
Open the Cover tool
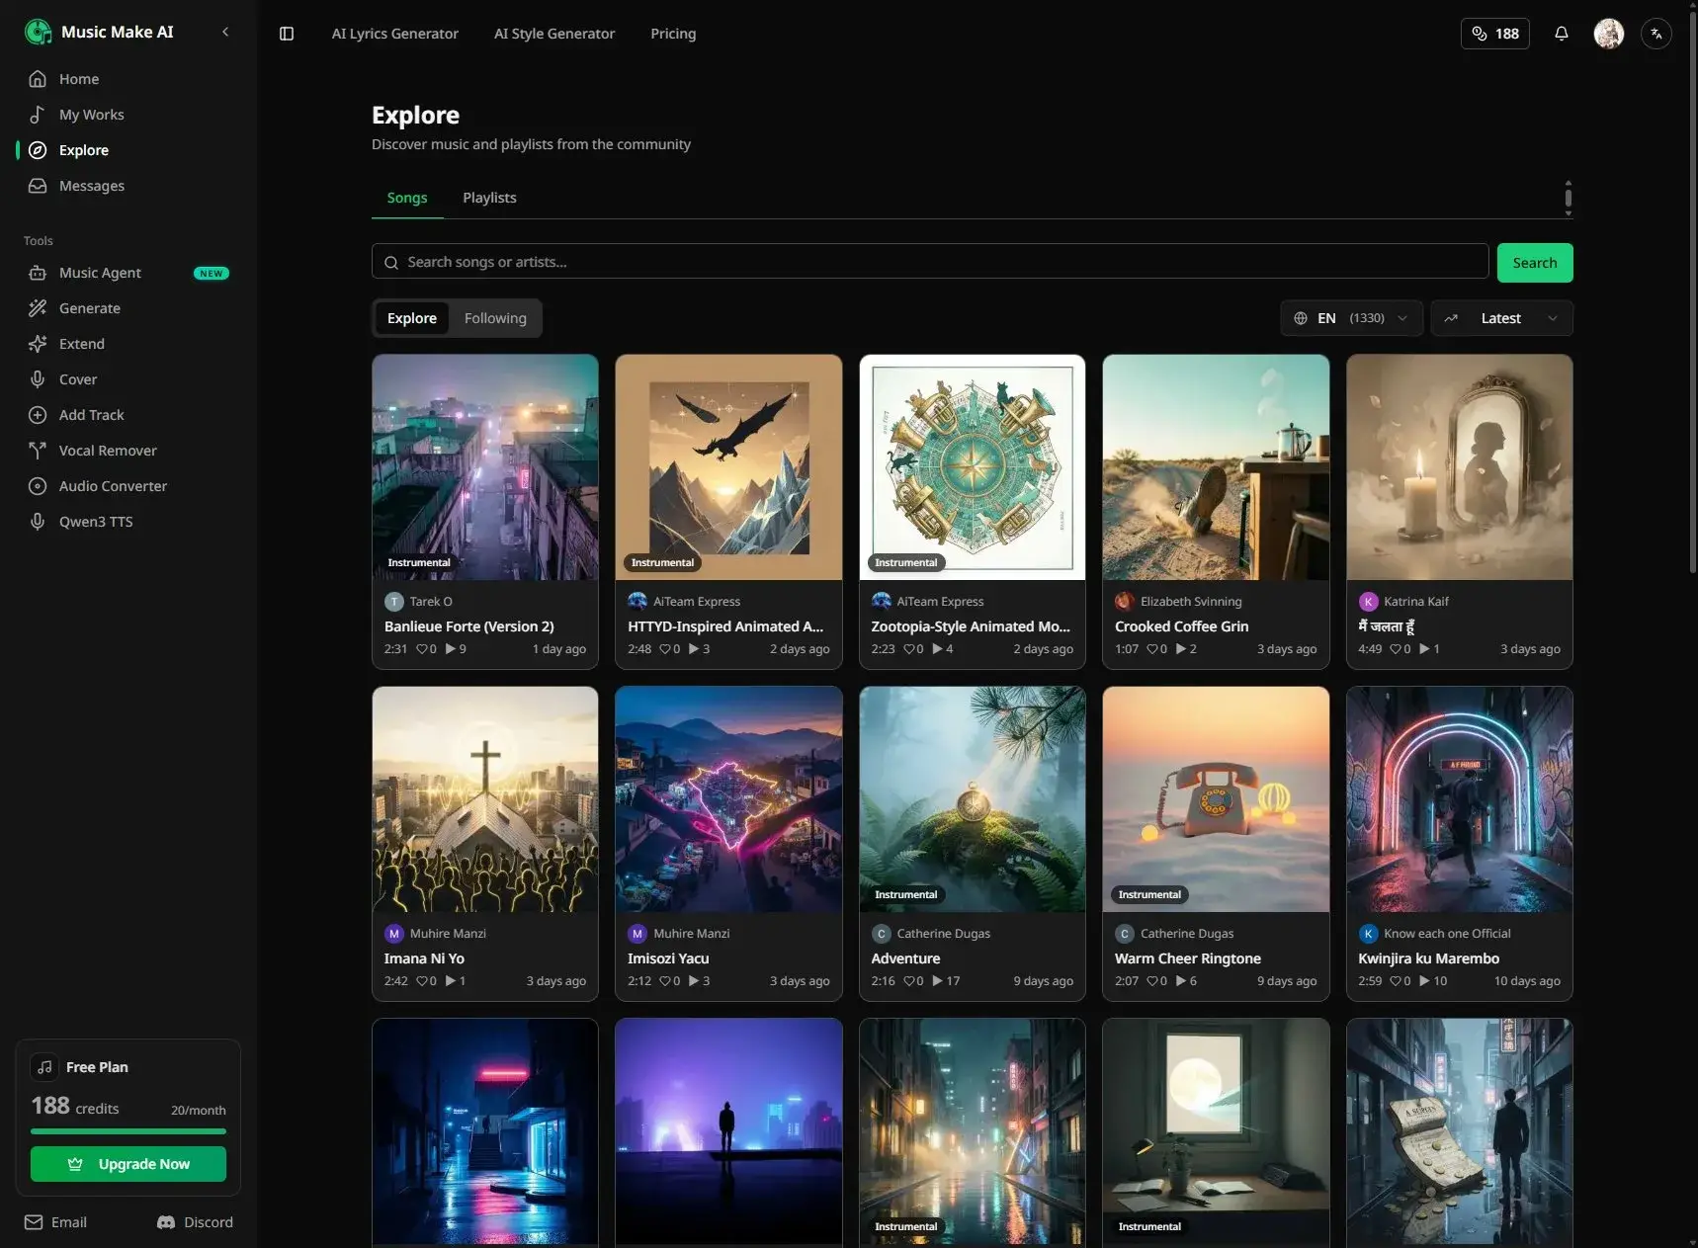click(x=128, y=379)
